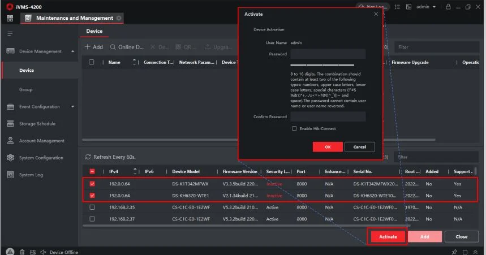This screenshot has width=486, height=255.
Task: Click the Delete toolbar button
Action: [160, 47]
